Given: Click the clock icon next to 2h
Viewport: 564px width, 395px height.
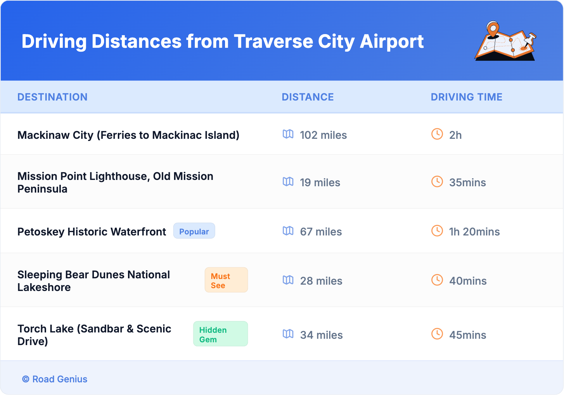Looking at the screenshot, I should pyautogui.click(x=437, y=134).
